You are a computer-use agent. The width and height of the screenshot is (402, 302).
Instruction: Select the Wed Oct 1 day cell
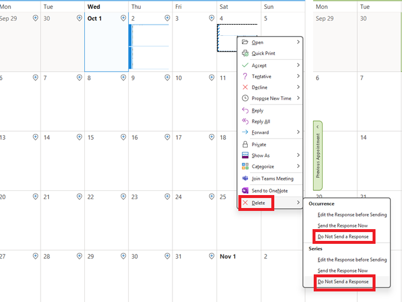pyautogui.click(x=107, y=42)
